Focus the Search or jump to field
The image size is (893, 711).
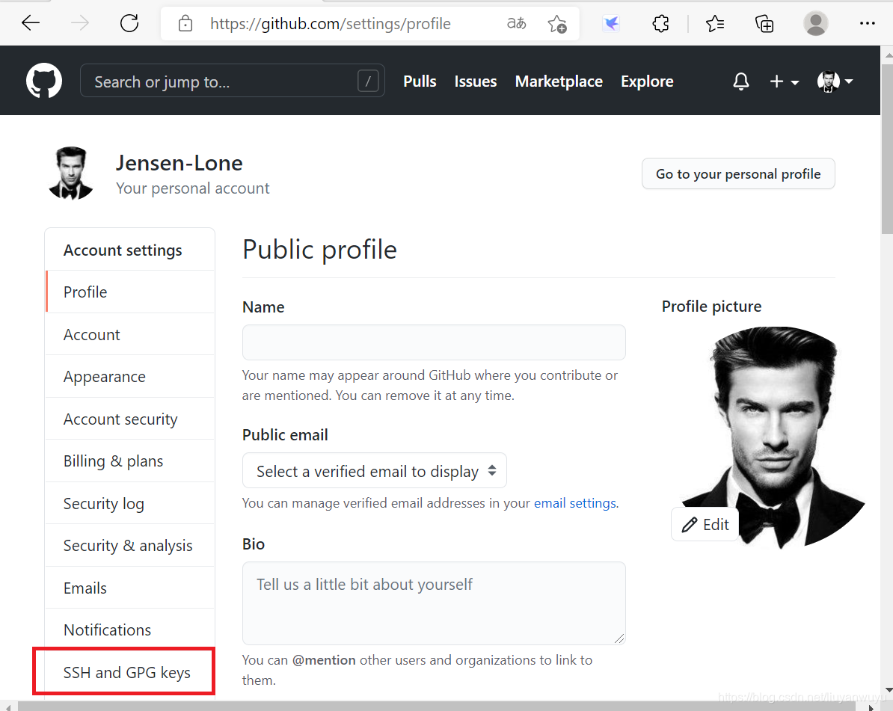[x=233, y=81]
